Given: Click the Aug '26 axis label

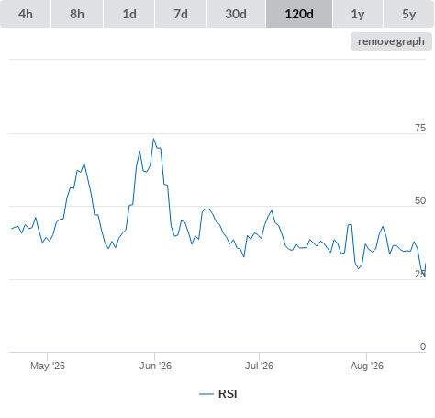Looking at the screenshot, I should pyautogui.click(x=367, y=366).
